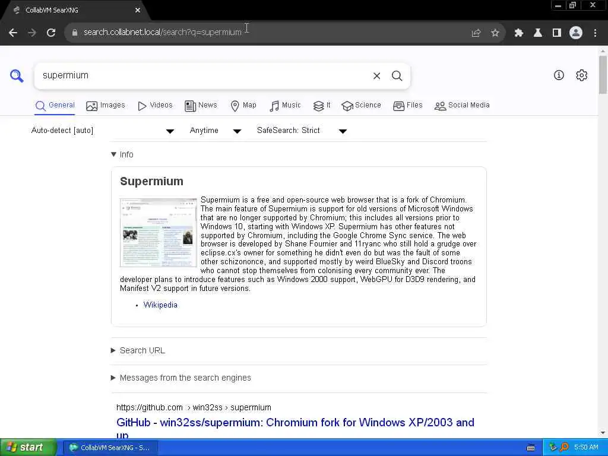Click the lock site-info icon
Viewport: 608px width, 456px height.
tap(75, 33)
